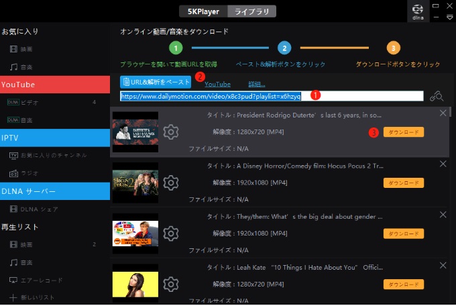Image resolution: width=456 pixels, height=306 pixels.
Task: Open the YouTube link beside paste button
Action: [x=217, y=84]
